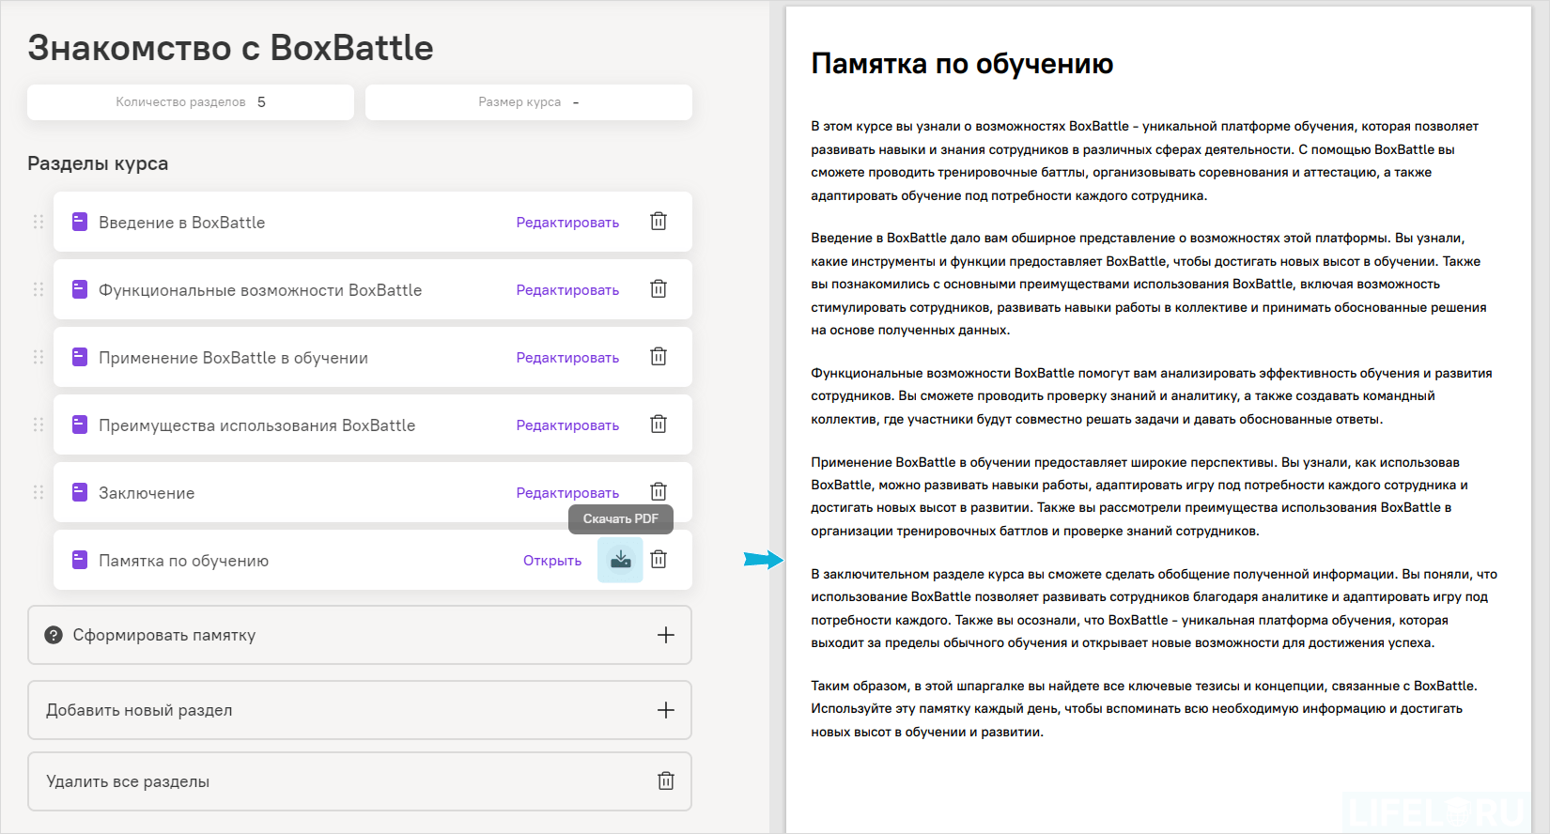Delete Функциональные возможности BoxBattle section
The image size is (1550, 834).
pos(659,289)
